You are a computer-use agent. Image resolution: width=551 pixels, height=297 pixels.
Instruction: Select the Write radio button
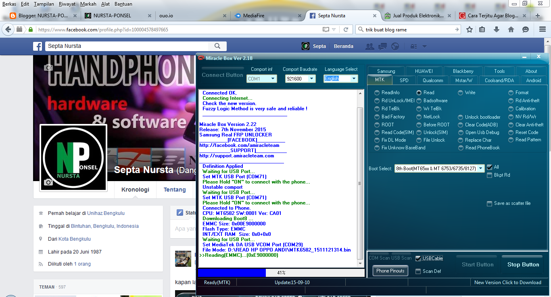(x=460, y=93)
